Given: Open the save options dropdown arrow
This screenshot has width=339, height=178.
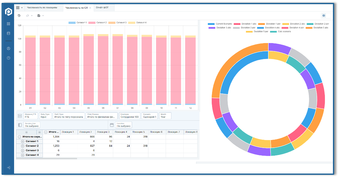Looking at the screenshot, I should click(x=43, y=16).
